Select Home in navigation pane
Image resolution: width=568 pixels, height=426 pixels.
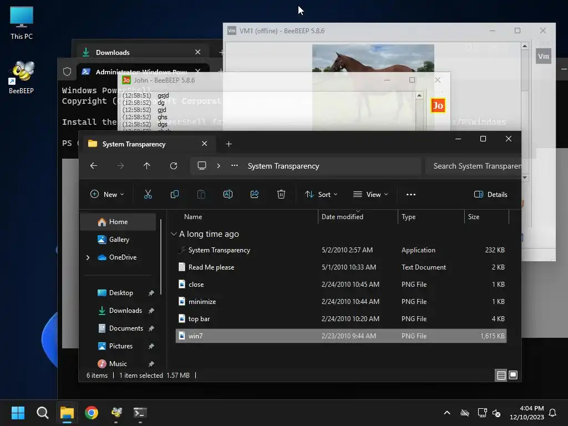click(x=118, y=222)
